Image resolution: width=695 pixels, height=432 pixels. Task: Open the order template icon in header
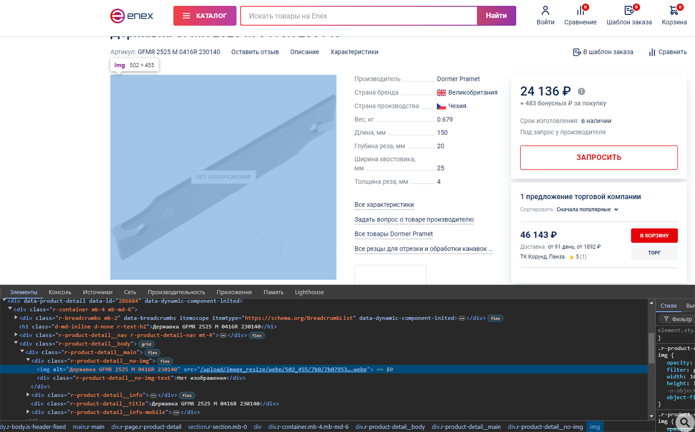629,10
